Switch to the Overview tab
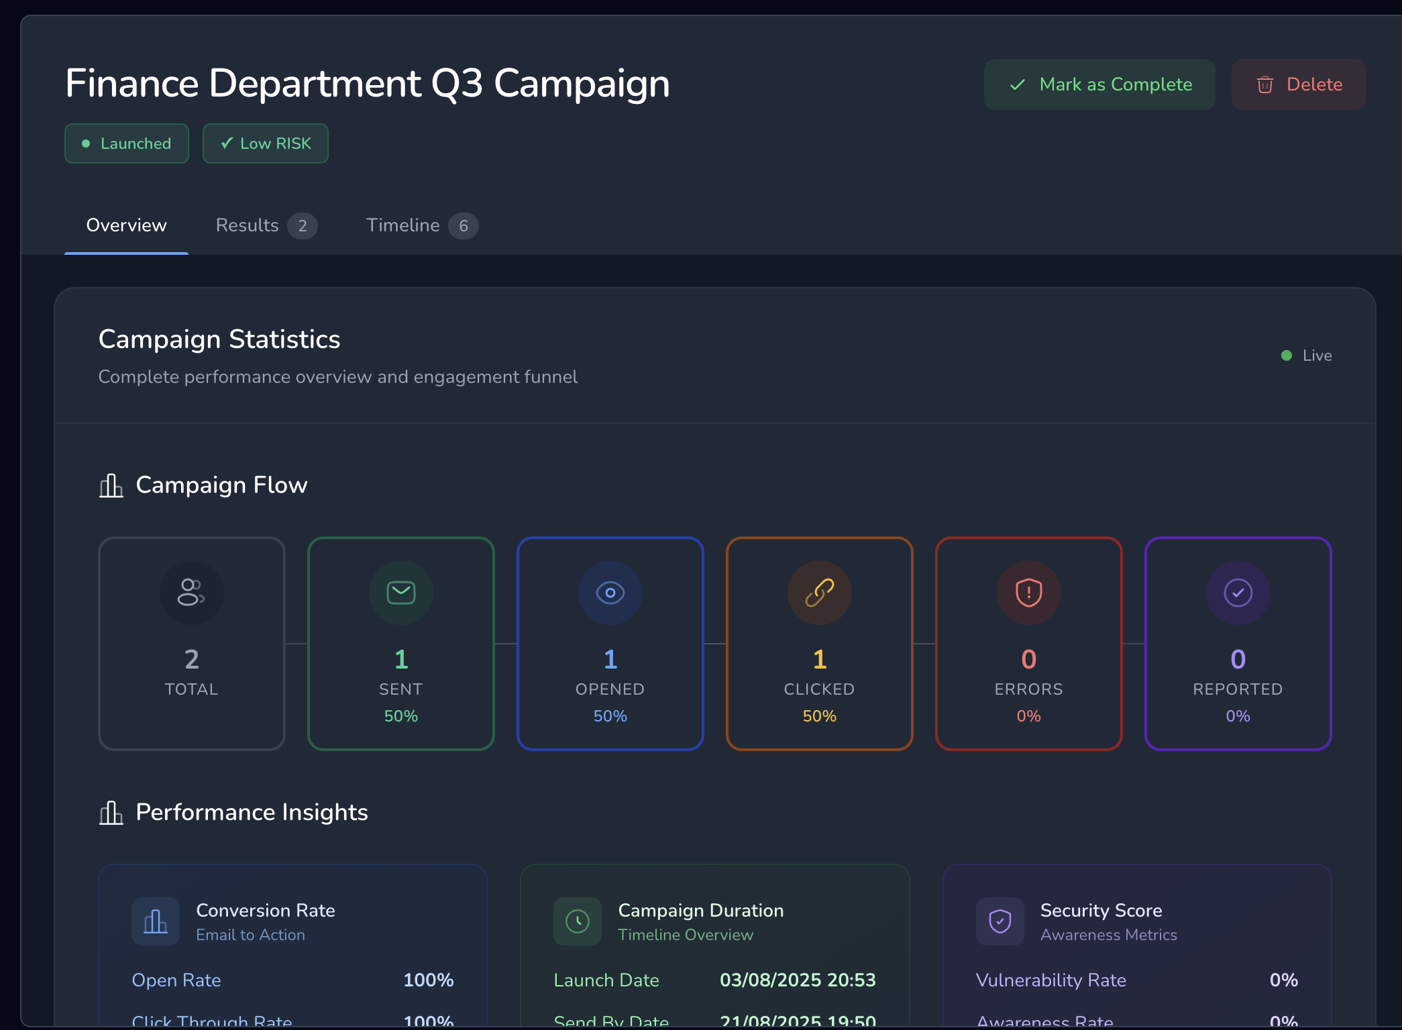1402x1030 pixels. click(x=126, y=225)
